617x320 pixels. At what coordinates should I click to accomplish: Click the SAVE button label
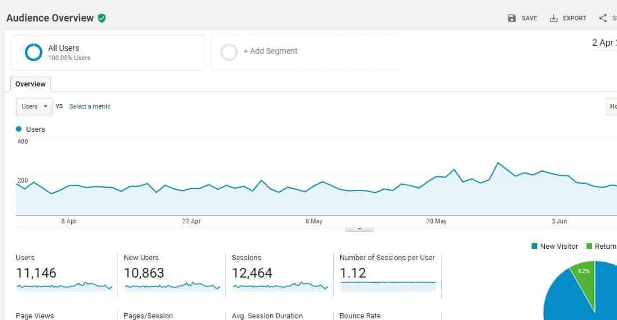tap(529, 18)
